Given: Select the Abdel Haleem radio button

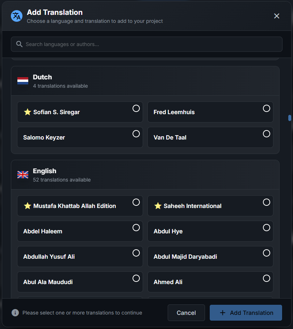Looking at the screenshot, I should [136, 228].
